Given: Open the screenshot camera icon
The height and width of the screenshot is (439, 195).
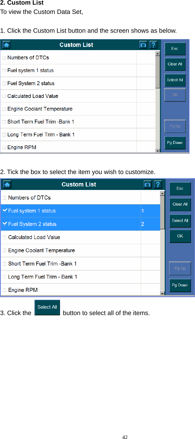Looking at the screenshot, I should click(143, 45).
